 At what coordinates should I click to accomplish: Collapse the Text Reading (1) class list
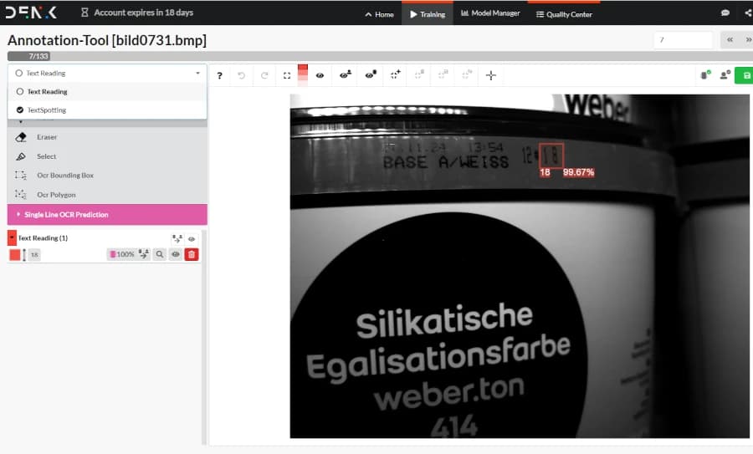point(12,237)
